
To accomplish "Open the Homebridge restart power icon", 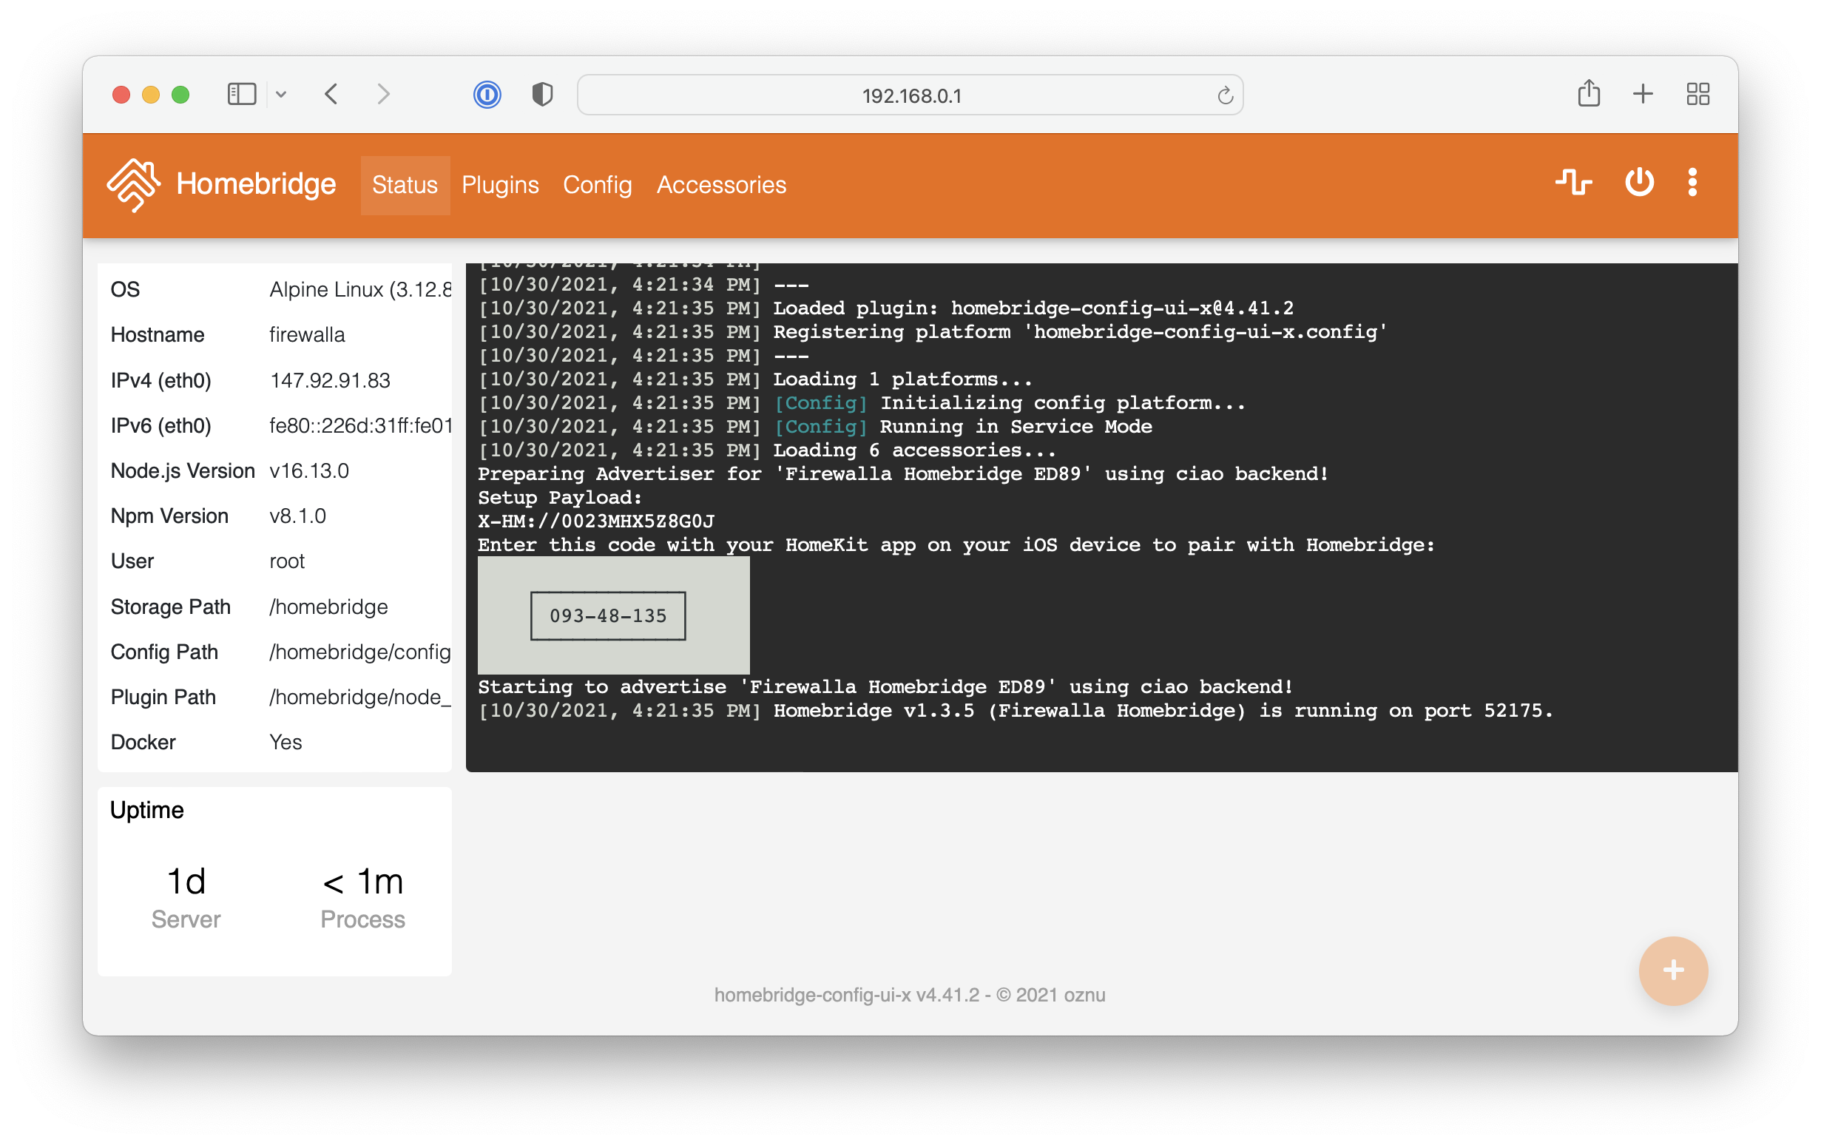I will point(1639,183).
